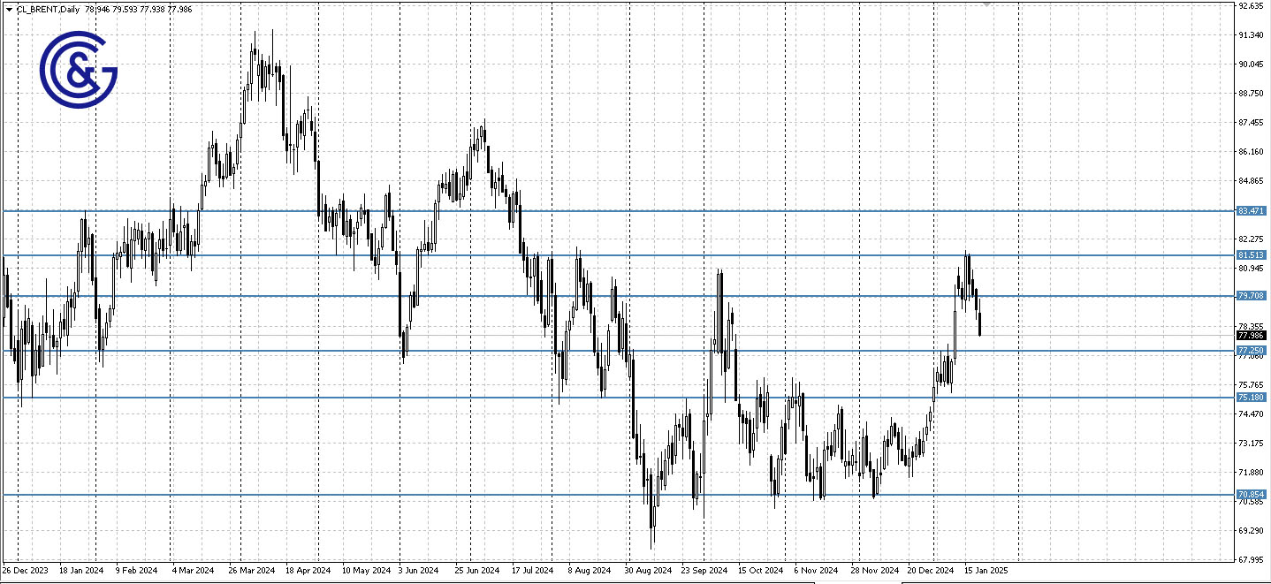Click the 30 Aug 2024 date label
The width and height of the screenshot is (1271, 584).
[650, 570]
